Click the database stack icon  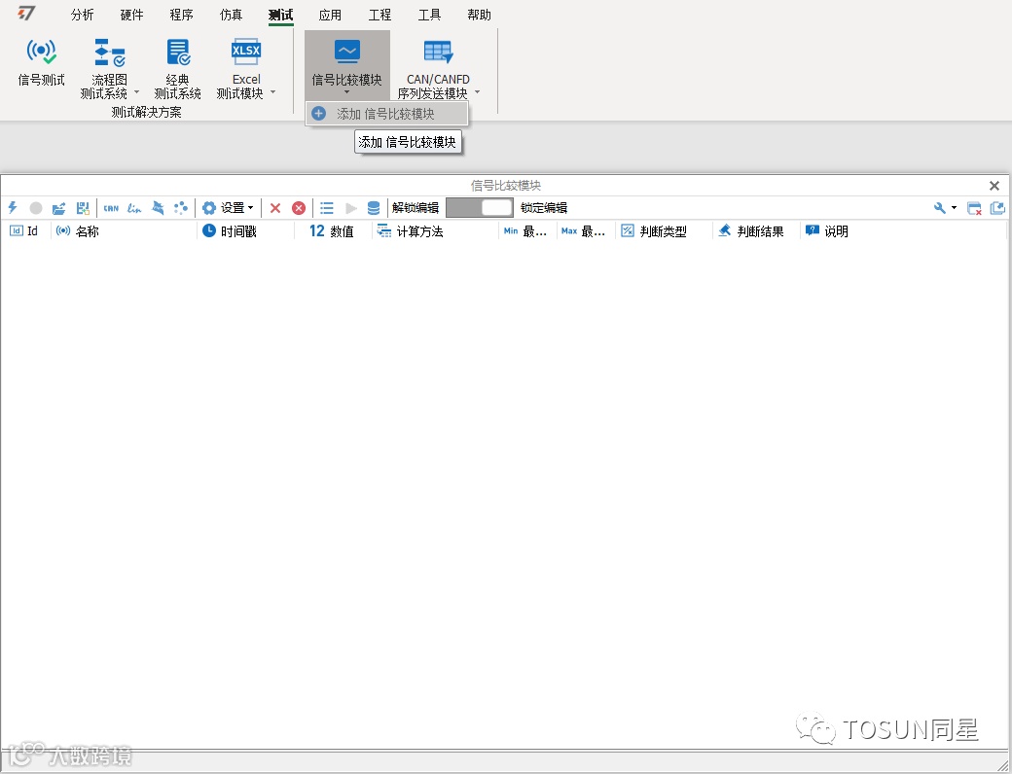pos(374,208)
